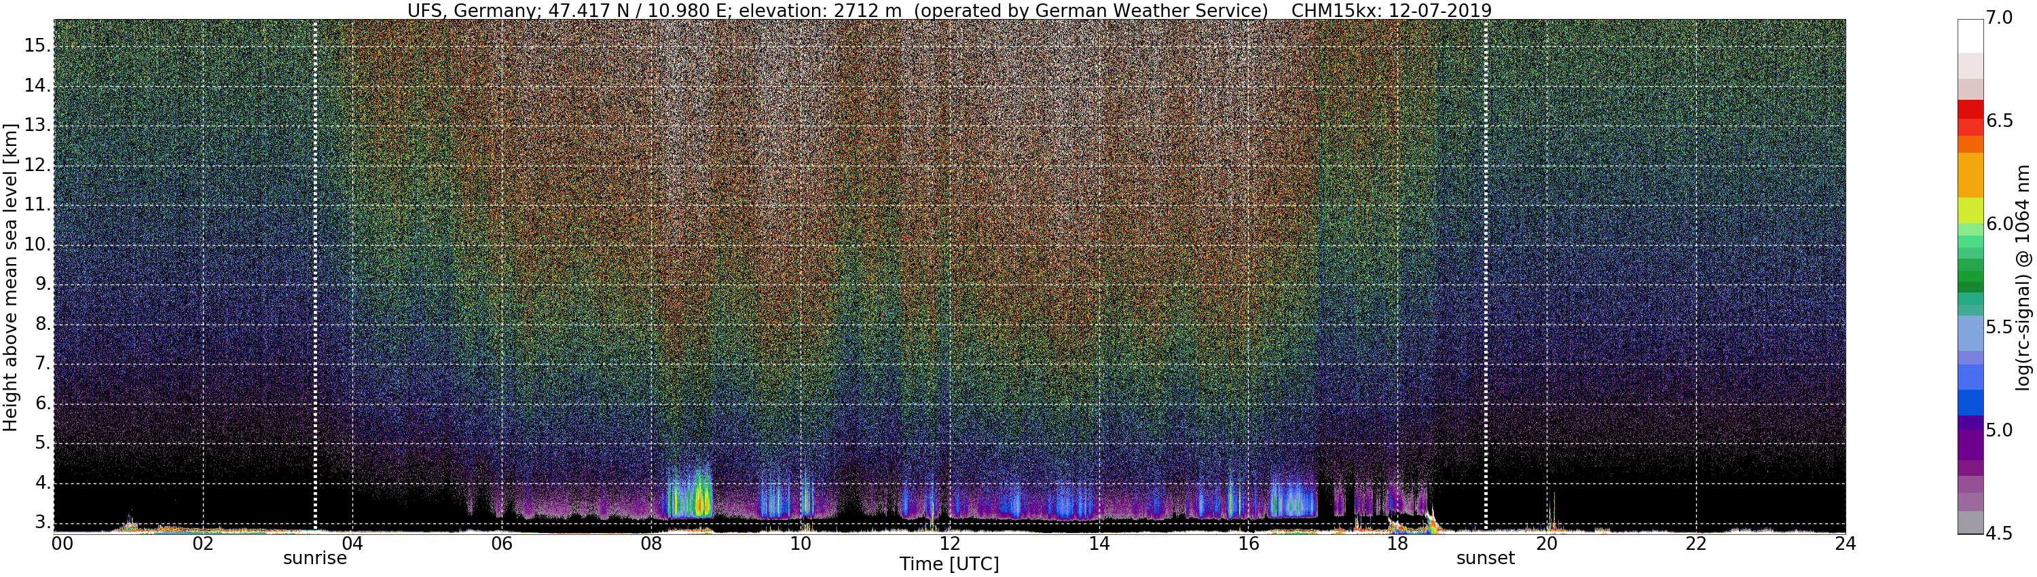The image size is (2037, 577).
Task: Click the '6.' height tick label
Action: point(43,403)
